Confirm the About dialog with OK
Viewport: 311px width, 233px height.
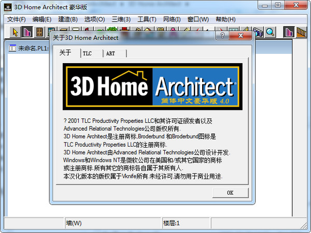[230, 193]
